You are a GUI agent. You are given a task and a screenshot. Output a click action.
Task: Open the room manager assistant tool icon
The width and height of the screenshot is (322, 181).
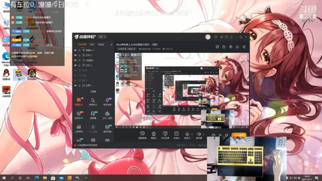click(x=93, y=102)
